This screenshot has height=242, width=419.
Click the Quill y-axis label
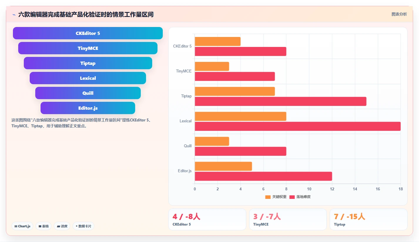(x=188, y=146)
